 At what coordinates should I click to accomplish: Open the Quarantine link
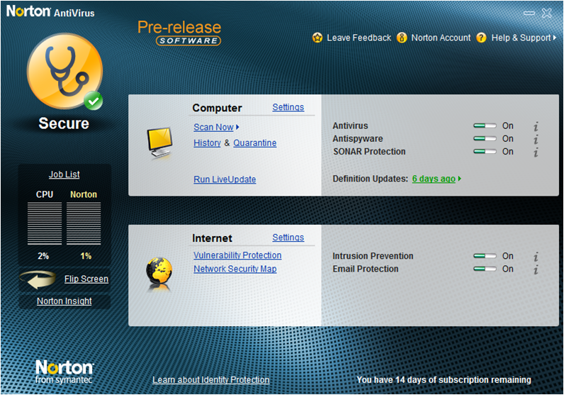click(x=255, y=143)
